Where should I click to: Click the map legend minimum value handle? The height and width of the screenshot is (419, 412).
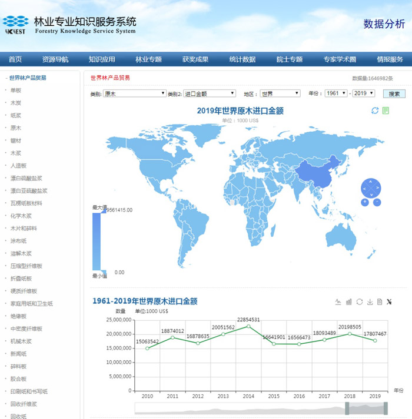(104, 272)
